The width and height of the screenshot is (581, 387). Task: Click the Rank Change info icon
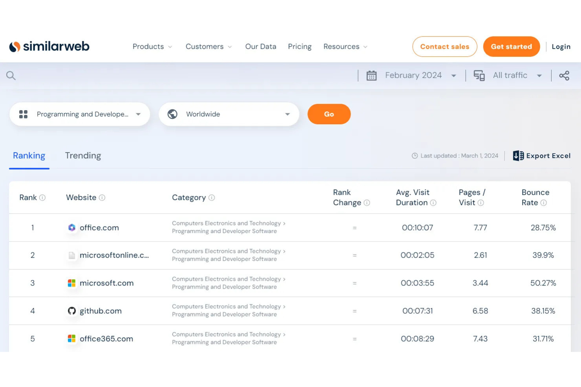point(367,203)
